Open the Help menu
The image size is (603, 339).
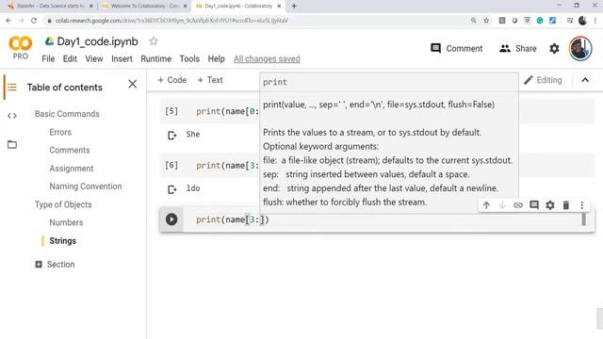pyautogui.click(x=216, y=58)
